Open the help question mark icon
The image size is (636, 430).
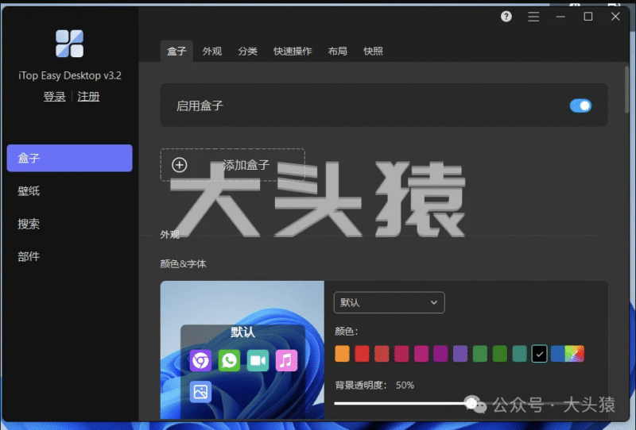506,17
